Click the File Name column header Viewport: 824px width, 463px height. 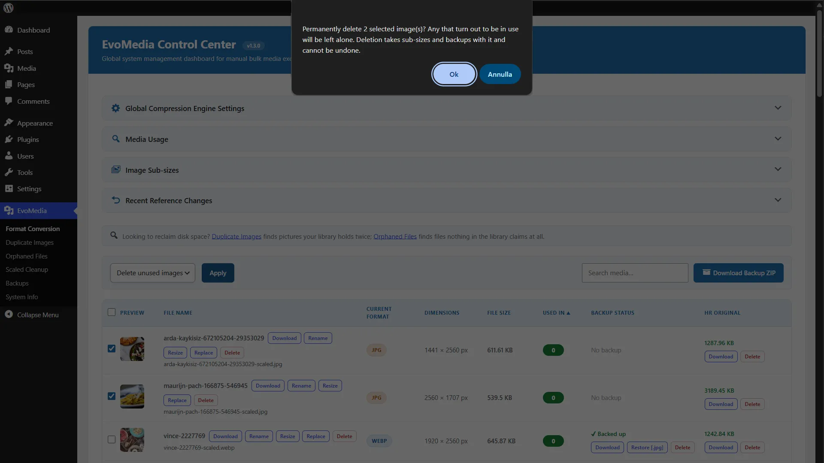[x=178, y=313]
